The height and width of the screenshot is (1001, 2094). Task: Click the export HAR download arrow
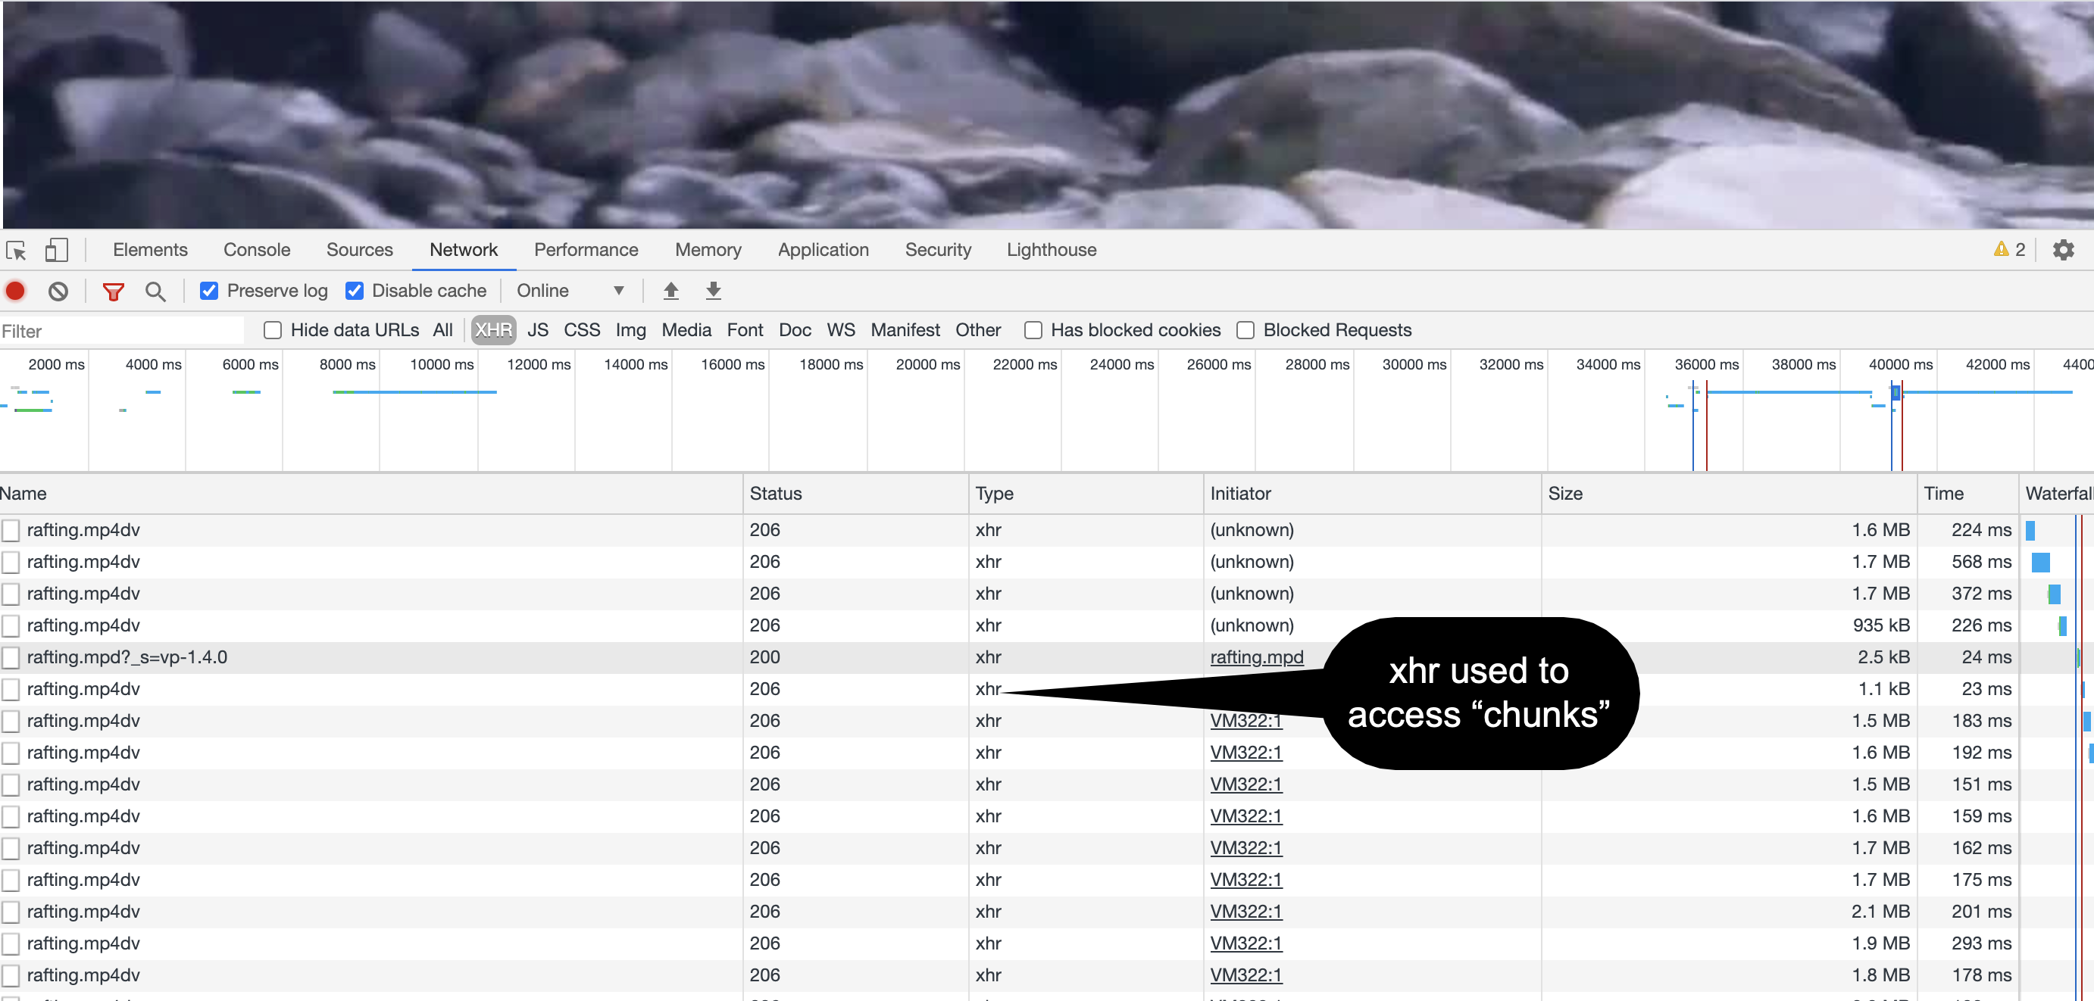[713, 291]
